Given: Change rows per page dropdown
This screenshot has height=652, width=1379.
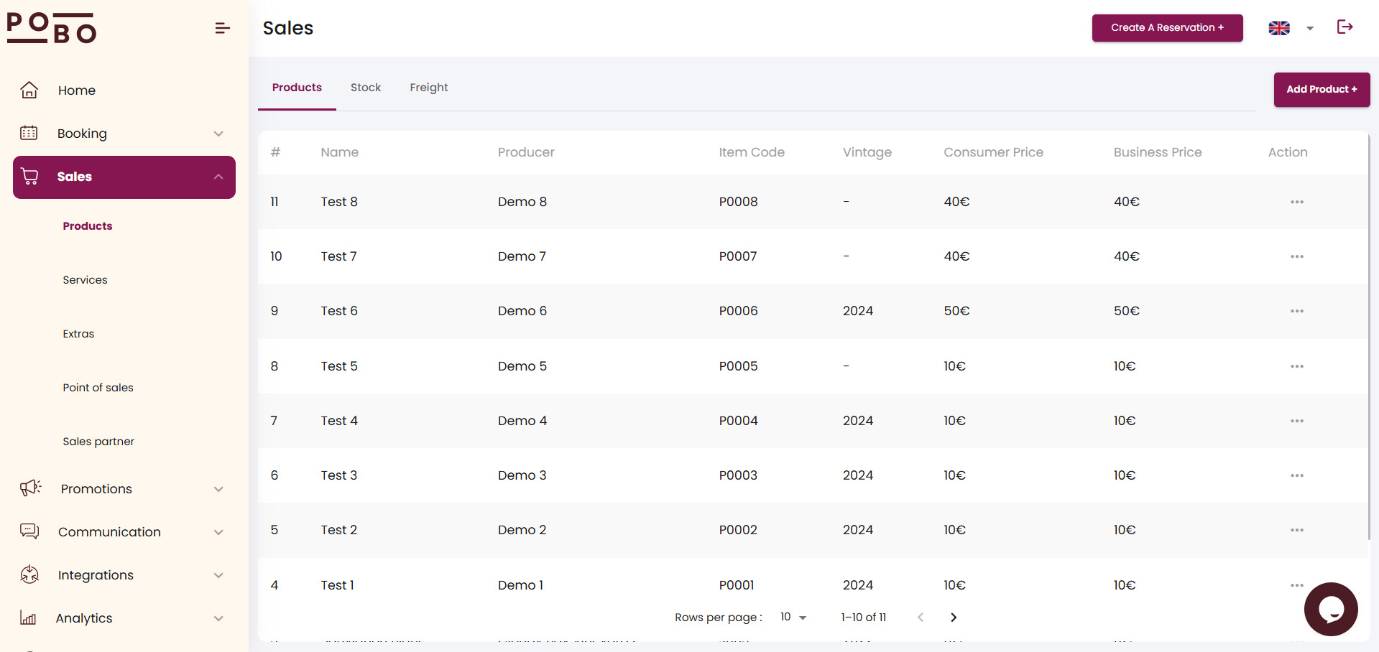Looking at the screenshot, I should tap(793, 618).
